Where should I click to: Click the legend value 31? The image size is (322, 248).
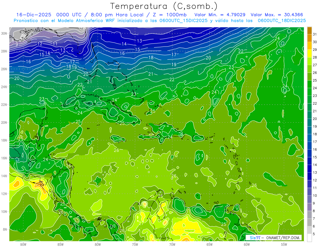click(315, 34)
